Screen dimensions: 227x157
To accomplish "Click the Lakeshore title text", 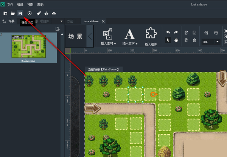I will 199,4.
